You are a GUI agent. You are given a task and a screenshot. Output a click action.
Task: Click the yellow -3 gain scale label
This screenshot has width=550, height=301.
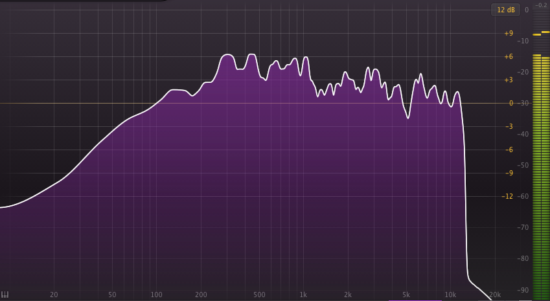(509, 126)
